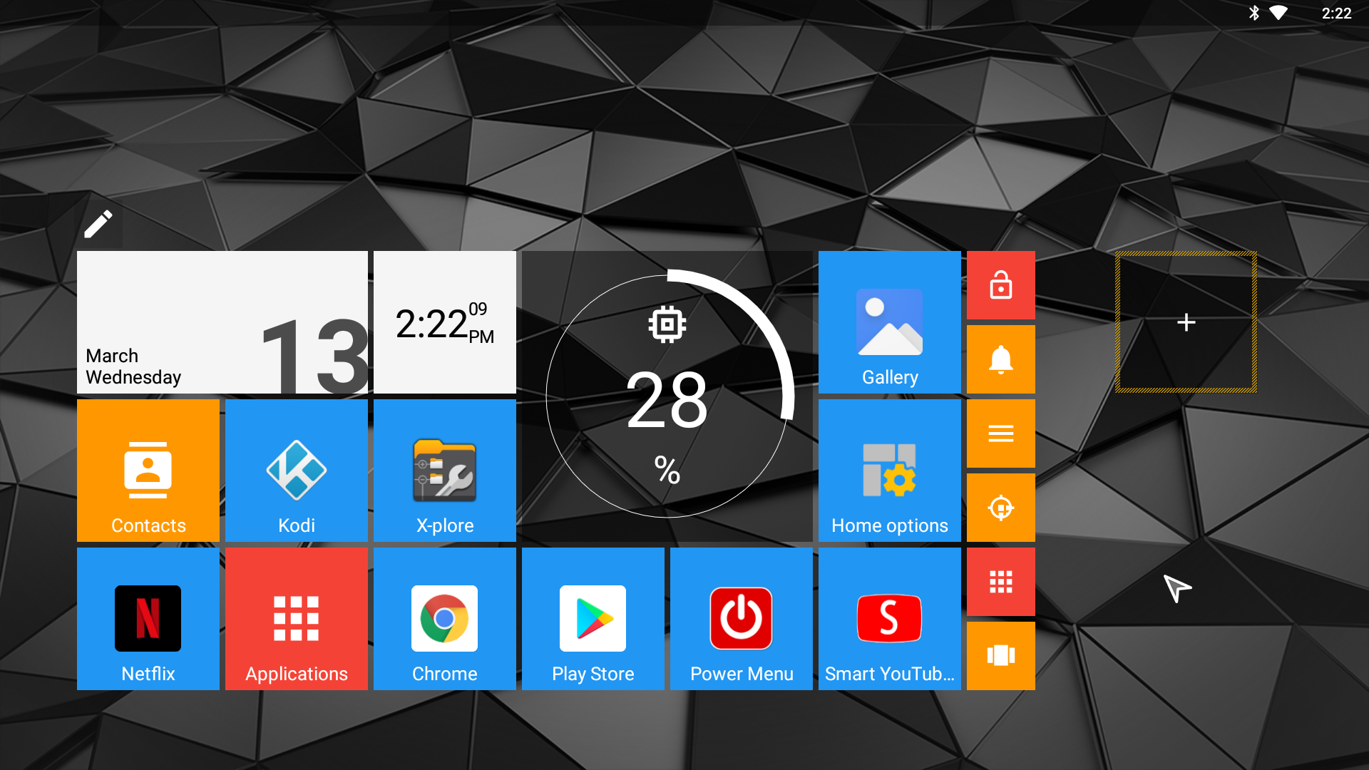The width and height of the screenshot is (1369, 770).
Task: Open the Power Menu tile
Action: pos(742,619)
